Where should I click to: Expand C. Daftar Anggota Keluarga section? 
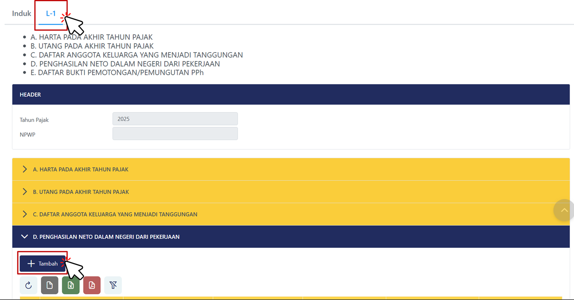[x=115, y=214]
